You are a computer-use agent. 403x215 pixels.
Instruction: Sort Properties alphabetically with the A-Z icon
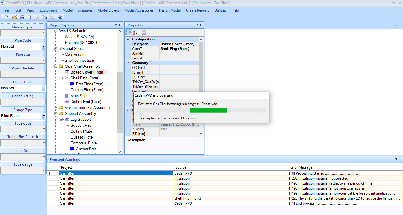coord(135,32)
